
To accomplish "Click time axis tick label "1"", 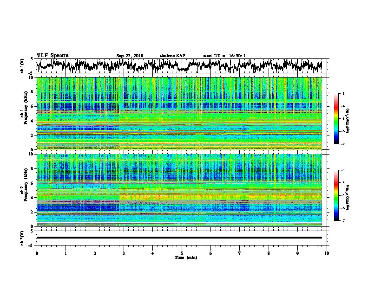I will click(x=66, y=253).
